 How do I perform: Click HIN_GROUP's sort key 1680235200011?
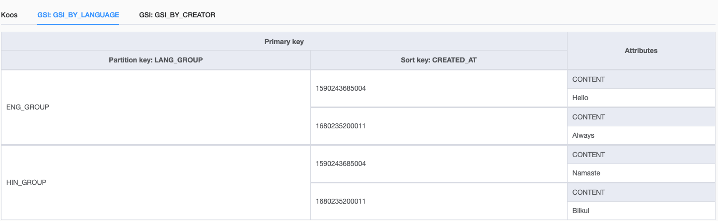point(341,201)
